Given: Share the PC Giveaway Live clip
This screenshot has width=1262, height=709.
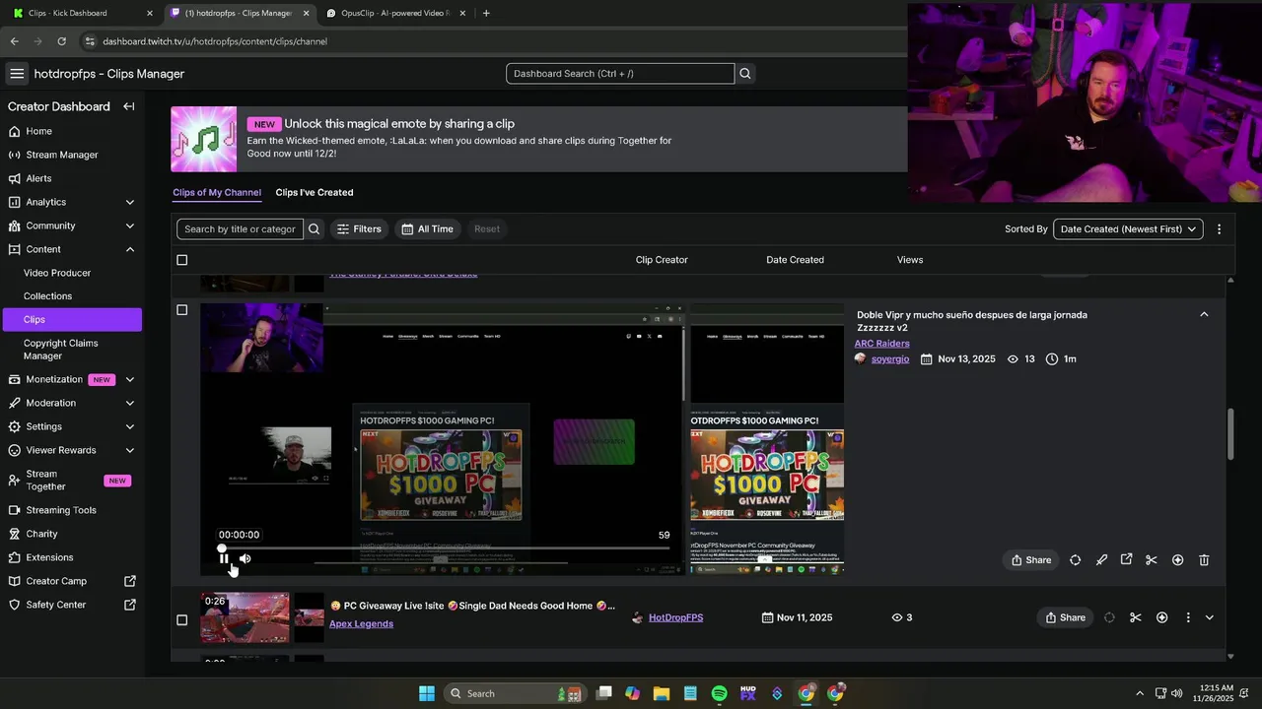Looking at the screenshot, I should 1066,617.
